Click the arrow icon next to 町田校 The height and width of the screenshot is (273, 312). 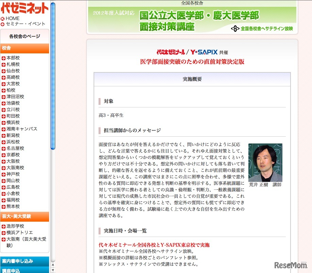pos(3,117)
